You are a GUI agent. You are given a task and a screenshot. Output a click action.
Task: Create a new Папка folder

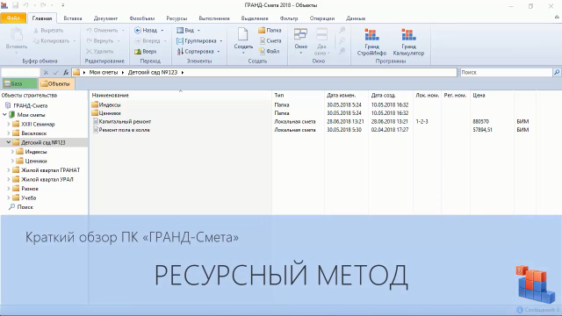coord(270,31)
